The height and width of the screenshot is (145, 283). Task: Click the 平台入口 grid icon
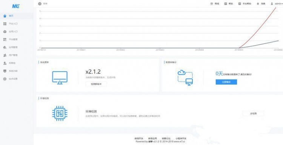coord(5,24)
